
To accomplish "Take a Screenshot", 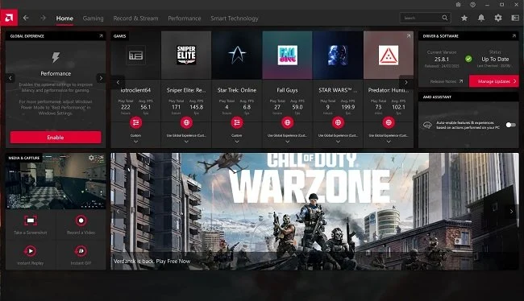I will click(31, 225).
